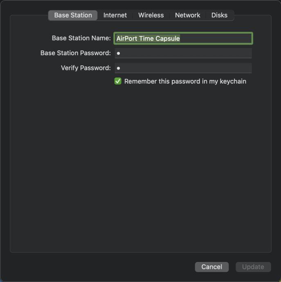Click the dot in Verify Password field
Image resolution: width=281 pixels, height=282 pixels.
(x=118, y=68)
